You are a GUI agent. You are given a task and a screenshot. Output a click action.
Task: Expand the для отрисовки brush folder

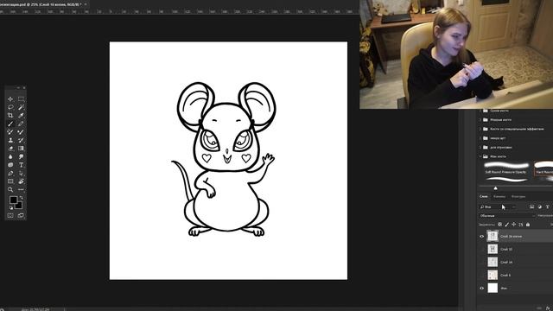[x=480, y=148]
